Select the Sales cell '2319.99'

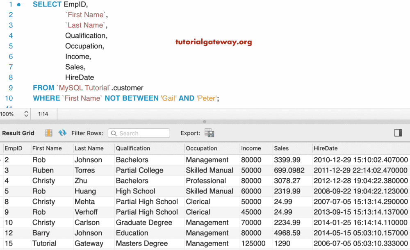287,191
